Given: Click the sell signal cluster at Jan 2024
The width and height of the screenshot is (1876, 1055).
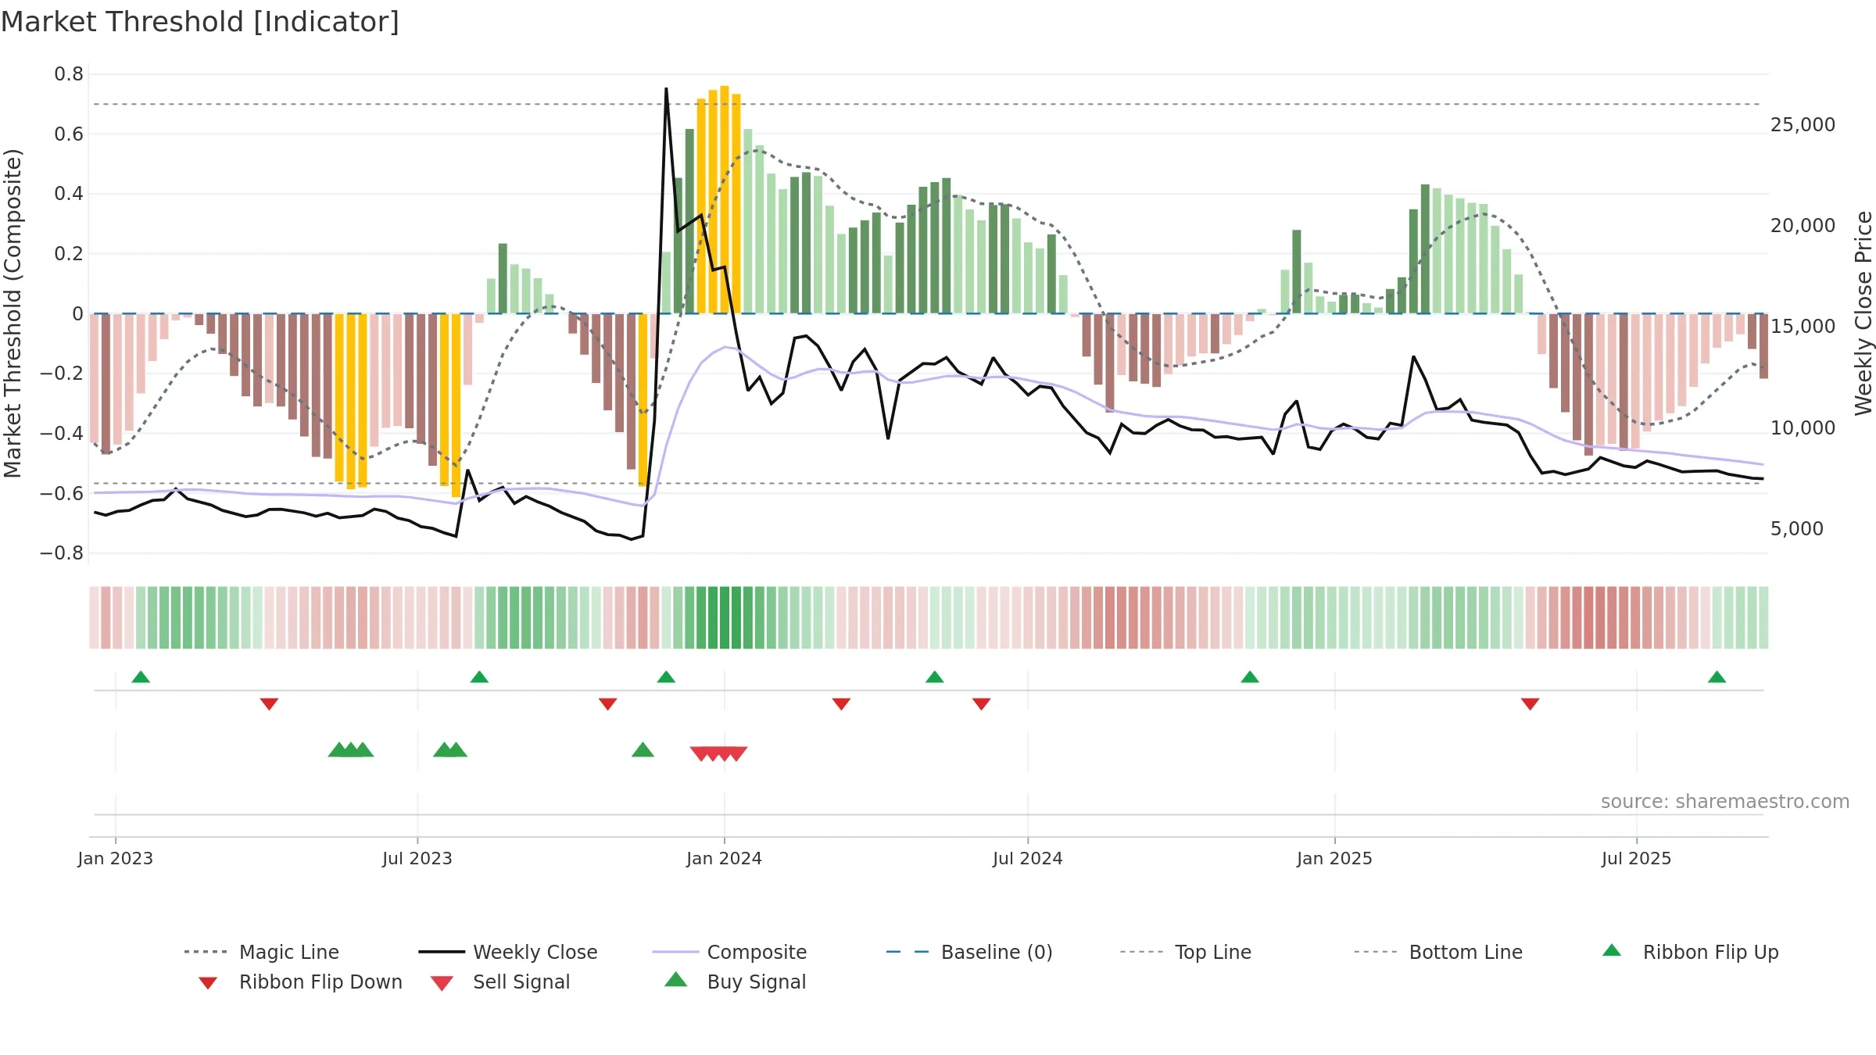Looking at the screenshot, I should coord(718,753).
